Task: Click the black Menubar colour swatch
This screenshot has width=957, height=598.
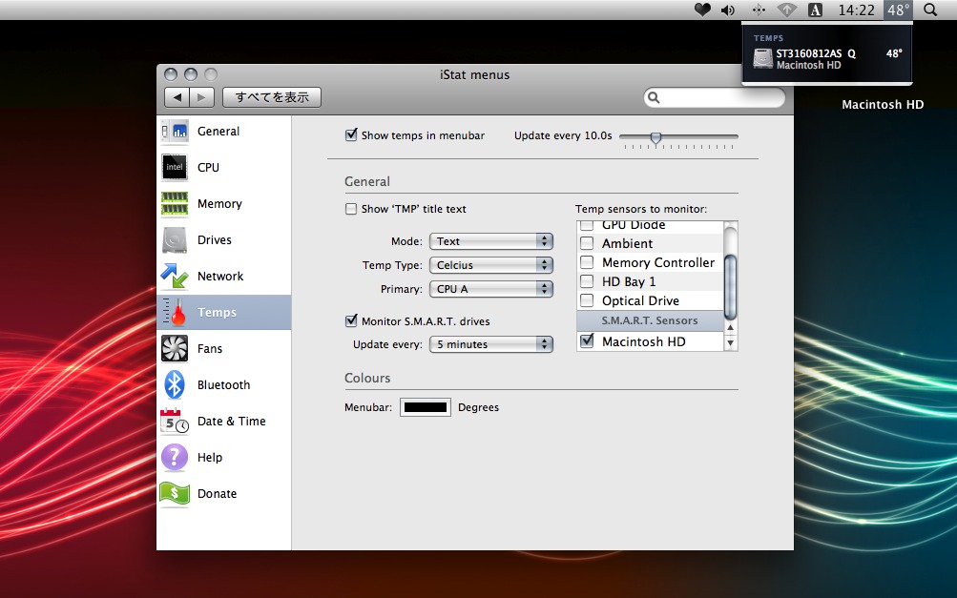Action: [426, 407]
